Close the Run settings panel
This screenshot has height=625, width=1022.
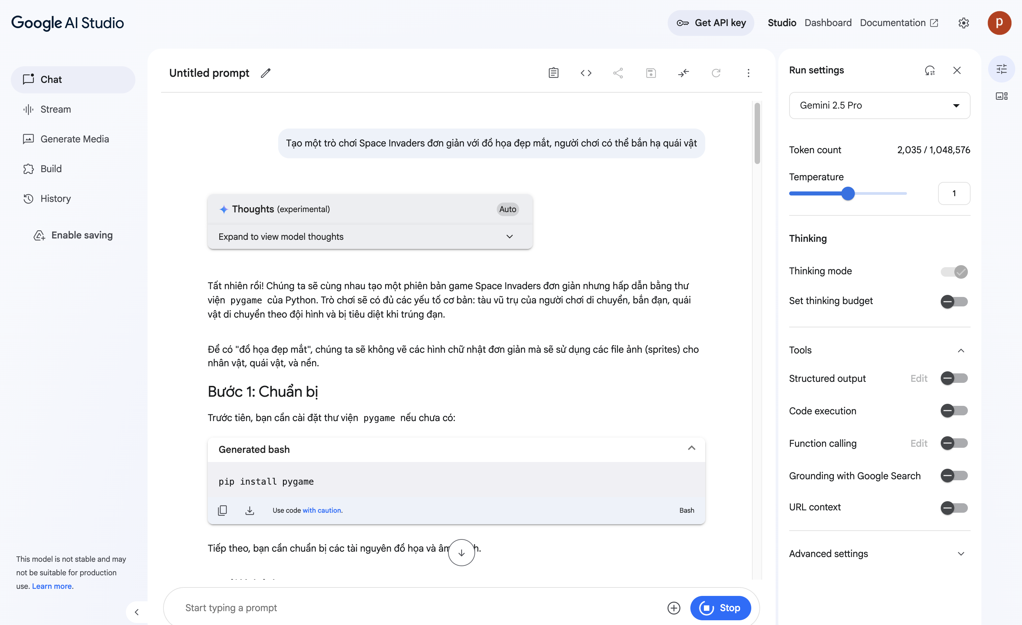pos(957,70)
